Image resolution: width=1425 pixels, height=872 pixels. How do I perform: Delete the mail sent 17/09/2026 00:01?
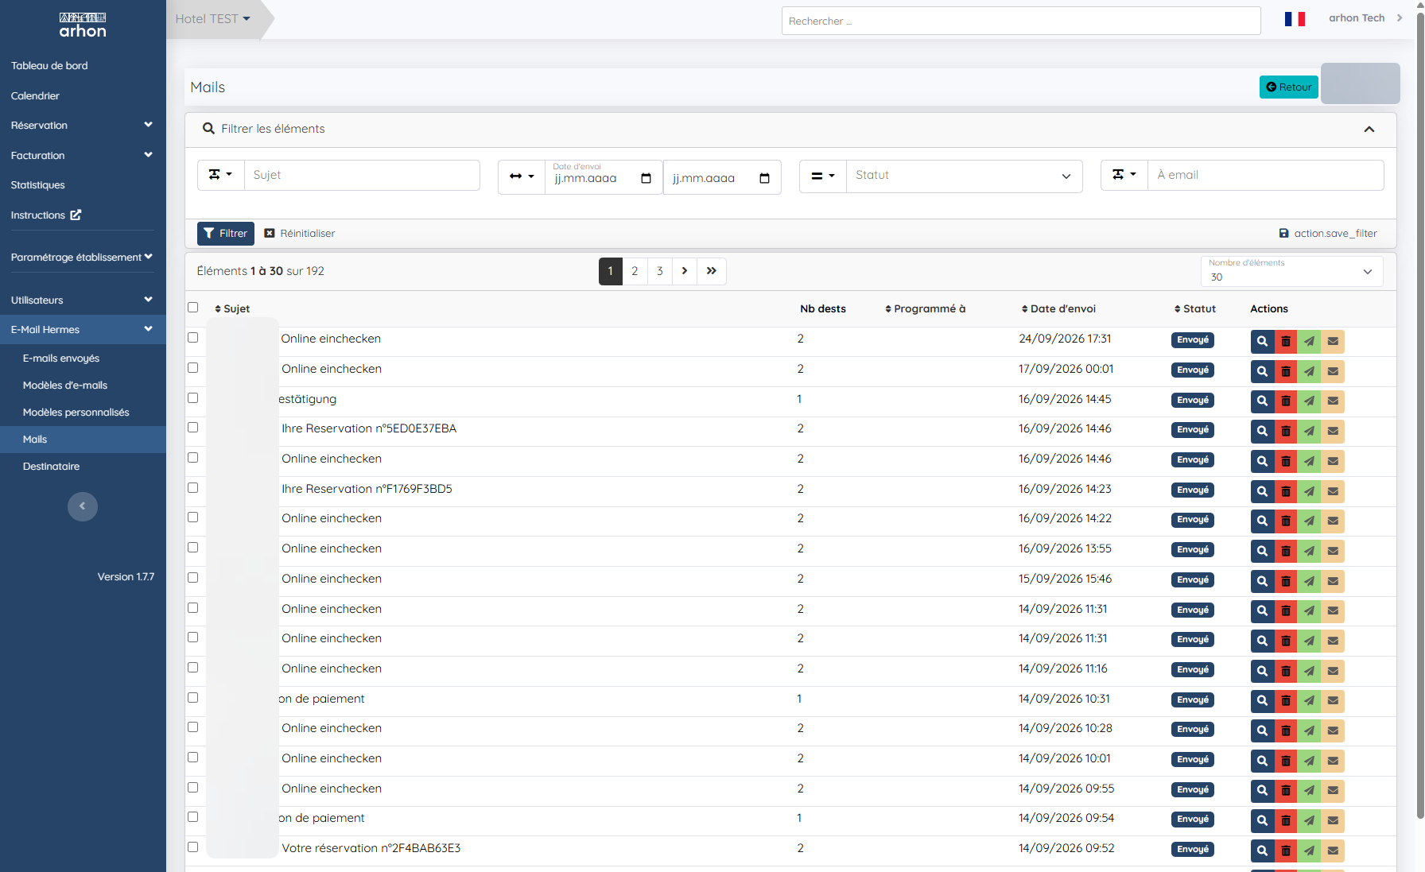[x=1286, y=371]
